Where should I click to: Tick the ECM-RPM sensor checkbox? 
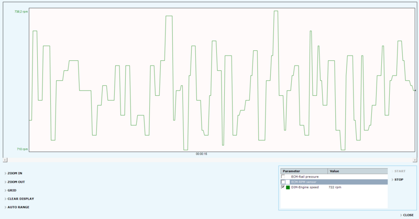point(283,182)
